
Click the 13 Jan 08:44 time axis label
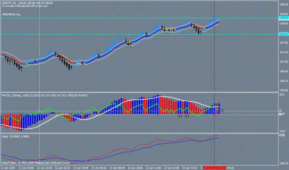click(x=117, y=168)
